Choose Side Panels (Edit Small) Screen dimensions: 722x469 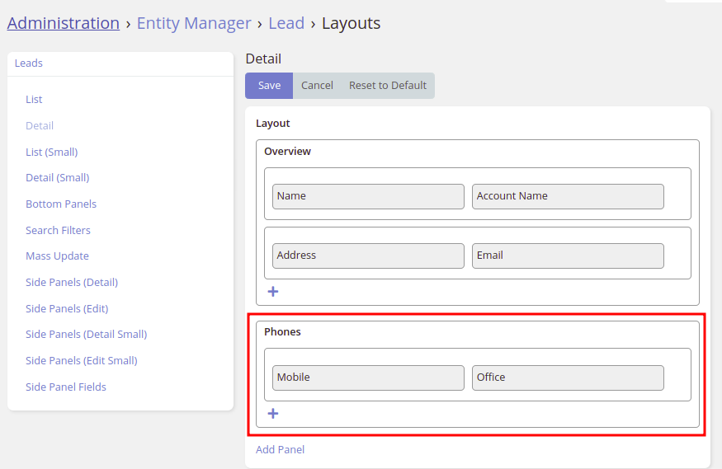[81, 361]
